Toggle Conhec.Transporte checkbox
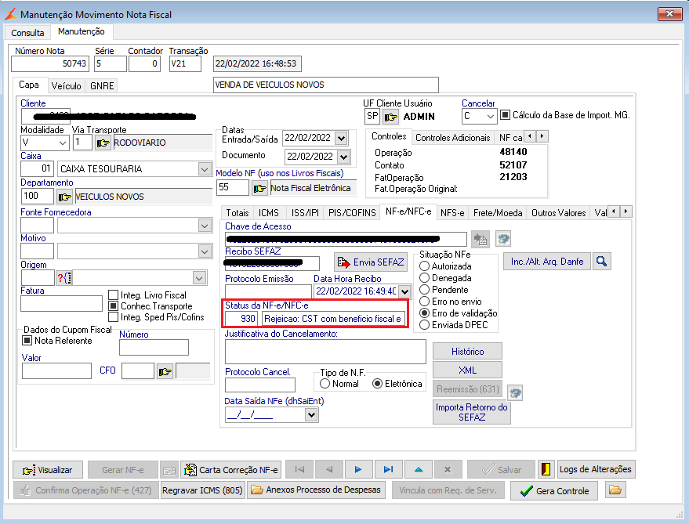 pos(113,305)
